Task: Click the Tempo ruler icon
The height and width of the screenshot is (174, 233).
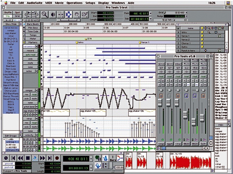Action: 24,35
